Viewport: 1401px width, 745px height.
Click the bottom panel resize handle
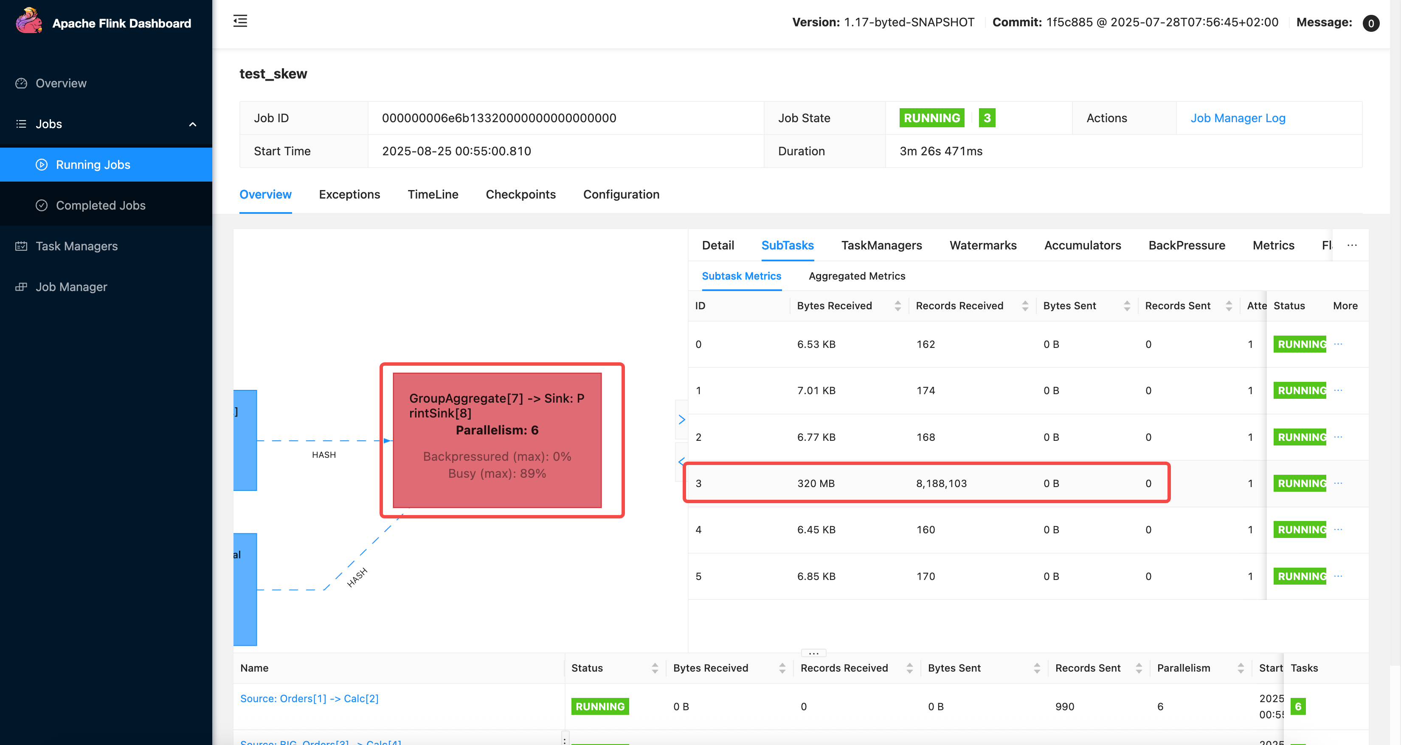(x=813, y=653)
